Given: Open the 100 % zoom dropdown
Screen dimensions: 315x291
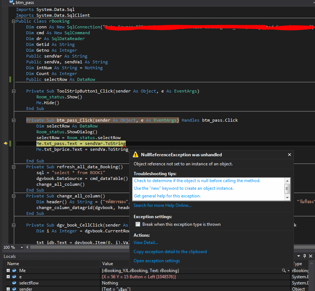Looking at the screenshot, I should click(22, 247).
